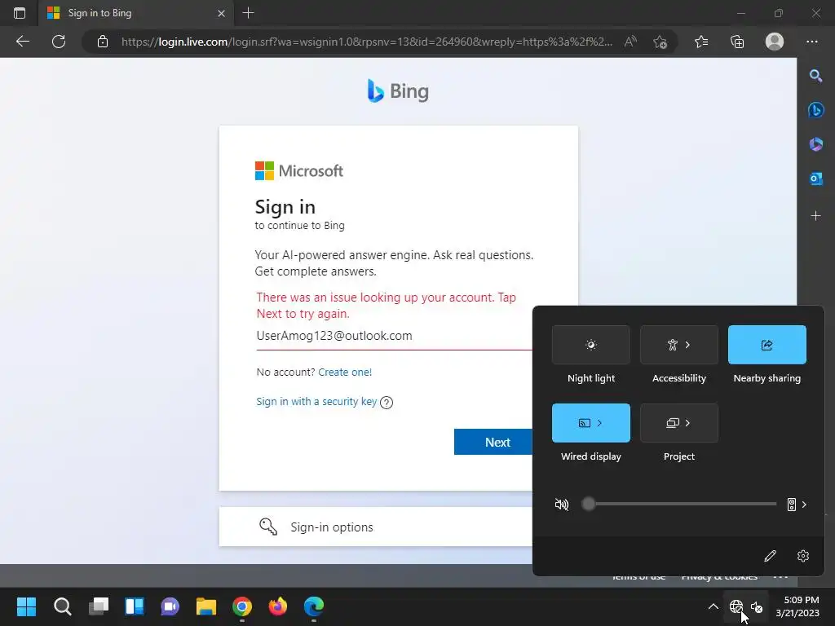Click Sign in with a security key
The height and width of the screenshot is (626, 835).
[316, 401]
